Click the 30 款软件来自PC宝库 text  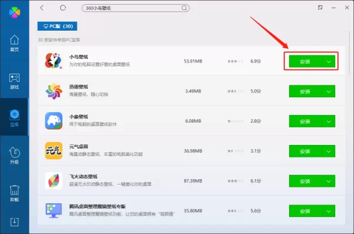click(59, 40)
